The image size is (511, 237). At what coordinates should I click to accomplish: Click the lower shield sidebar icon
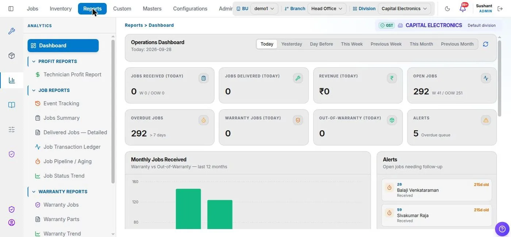[12, 209]
